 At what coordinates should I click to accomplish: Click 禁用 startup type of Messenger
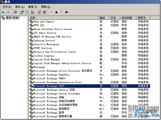124,67
